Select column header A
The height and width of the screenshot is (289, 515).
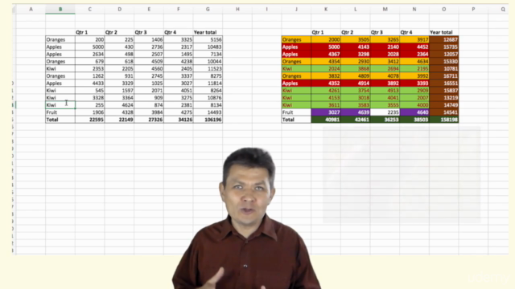(31, 9)
